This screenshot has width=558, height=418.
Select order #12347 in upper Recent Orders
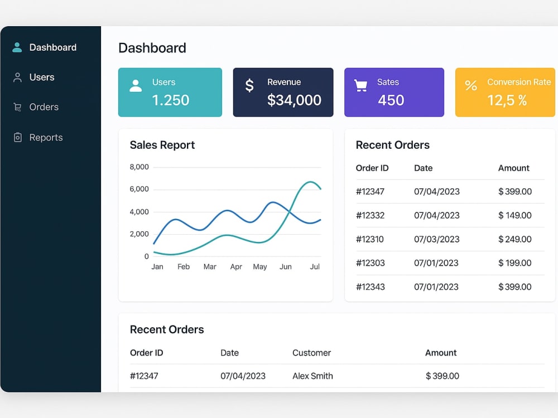[x=450, y=192]
